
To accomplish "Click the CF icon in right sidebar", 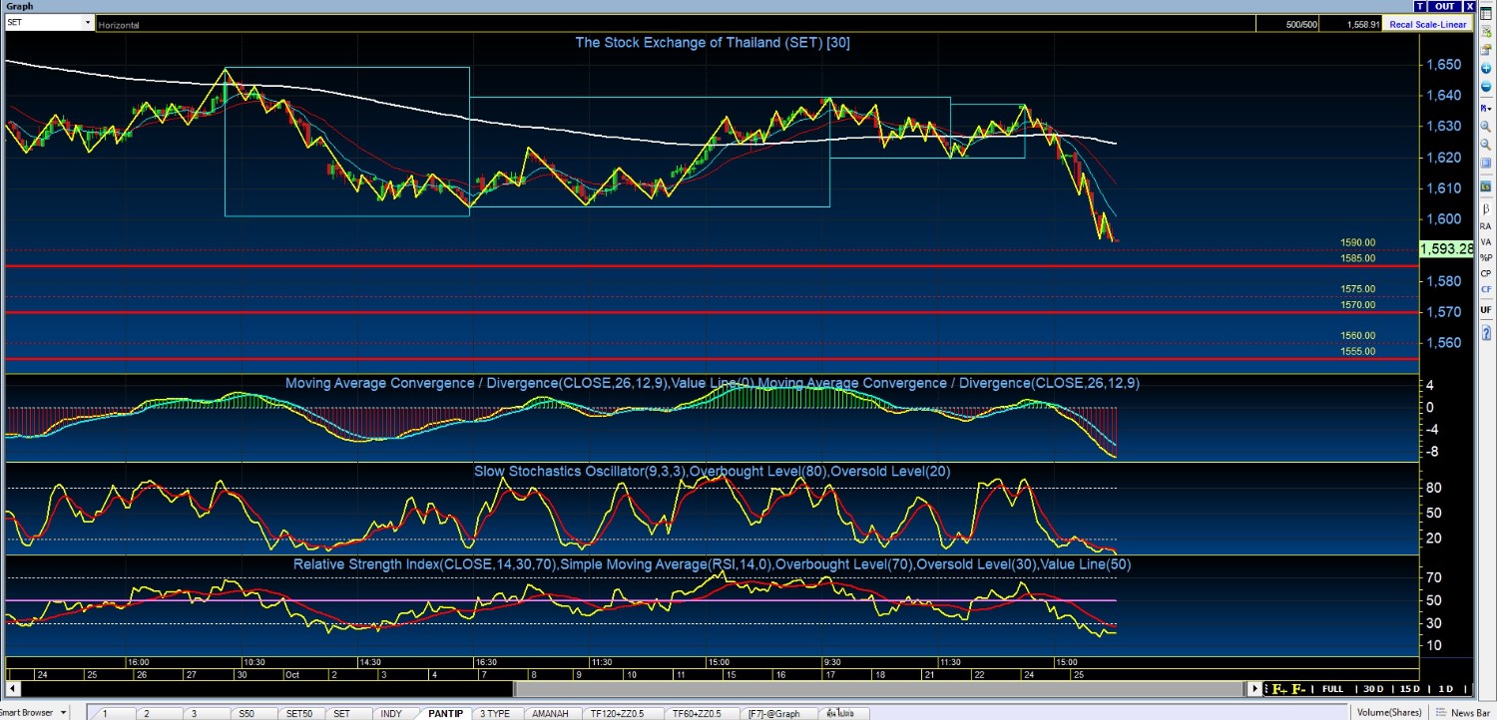I will pos(1486,289).
